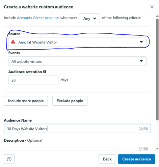The height and width of the screenshot is (167, 159).
Task: Click the Audience retention info icon
Action: tap(45, 72)
